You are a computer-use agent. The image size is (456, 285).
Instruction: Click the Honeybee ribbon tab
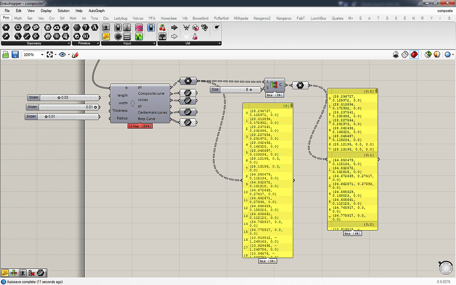pos(169,18)
